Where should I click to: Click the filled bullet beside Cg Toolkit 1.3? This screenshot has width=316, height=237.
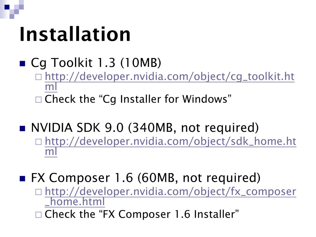click(22, 64)
